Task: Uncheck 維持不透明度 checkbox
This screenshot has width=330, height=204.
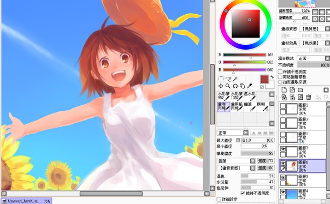Action: (x=243, y=193)
